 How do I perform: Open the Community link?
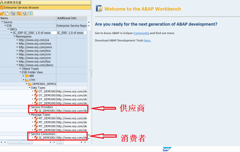click(141, 33)
